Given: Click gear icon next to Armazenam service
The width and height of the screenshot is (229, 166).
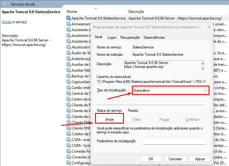Looking at the screenshot, I should point(68,24).
